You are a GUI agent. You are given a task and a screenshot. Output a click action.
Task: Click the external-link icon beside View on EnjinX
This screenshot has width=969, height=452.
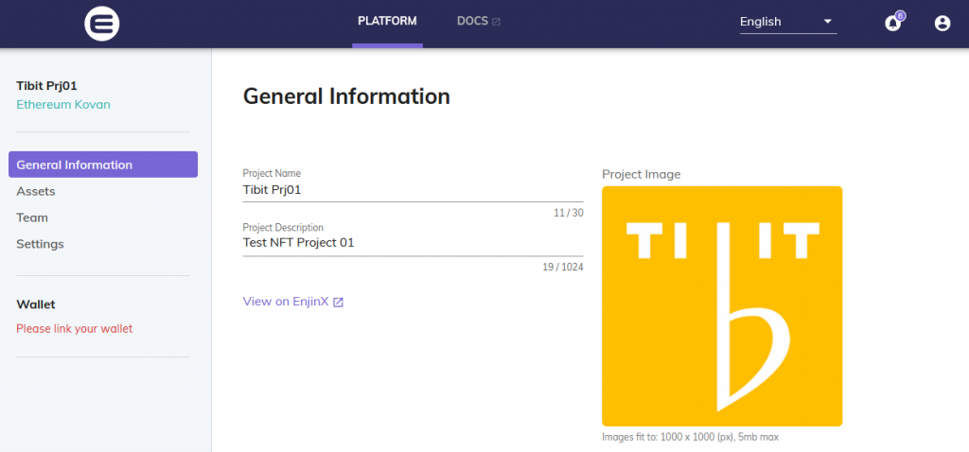338,303
